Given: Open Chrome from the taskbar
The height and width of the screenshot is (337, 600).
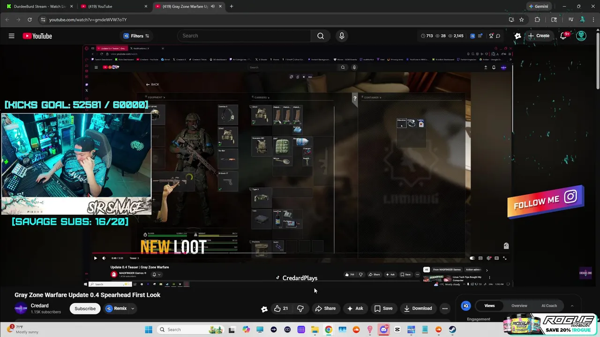Looking at the screenshot, I should 328,330.
